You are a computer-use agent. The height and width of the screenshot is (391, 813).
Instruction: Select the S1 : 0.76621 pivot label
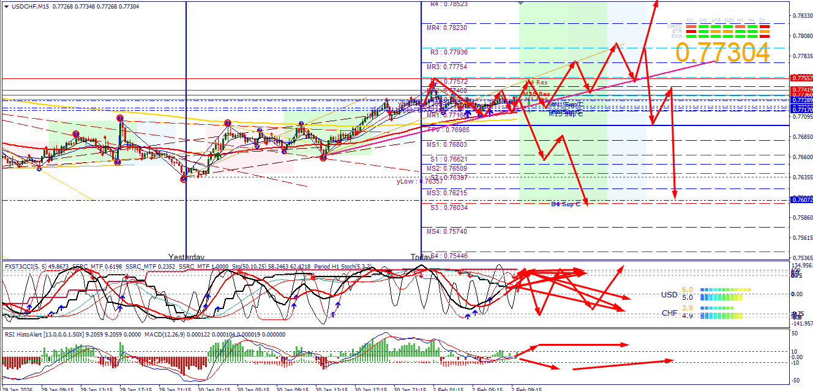449,159
